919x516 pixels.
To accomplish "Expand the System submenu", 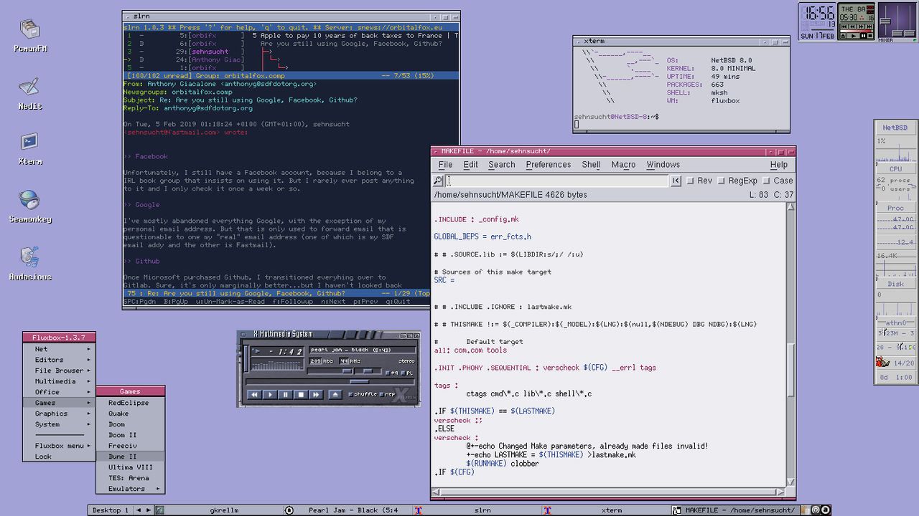I will pyautogui.click(x=59, y=424).
